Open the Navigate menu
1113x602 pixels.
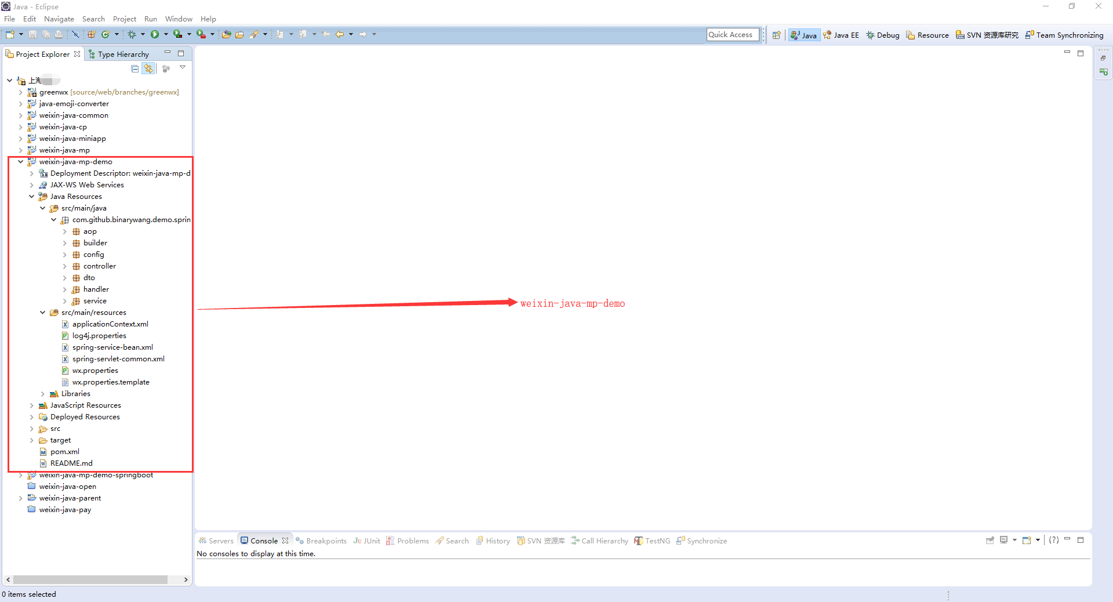[59, 19]
